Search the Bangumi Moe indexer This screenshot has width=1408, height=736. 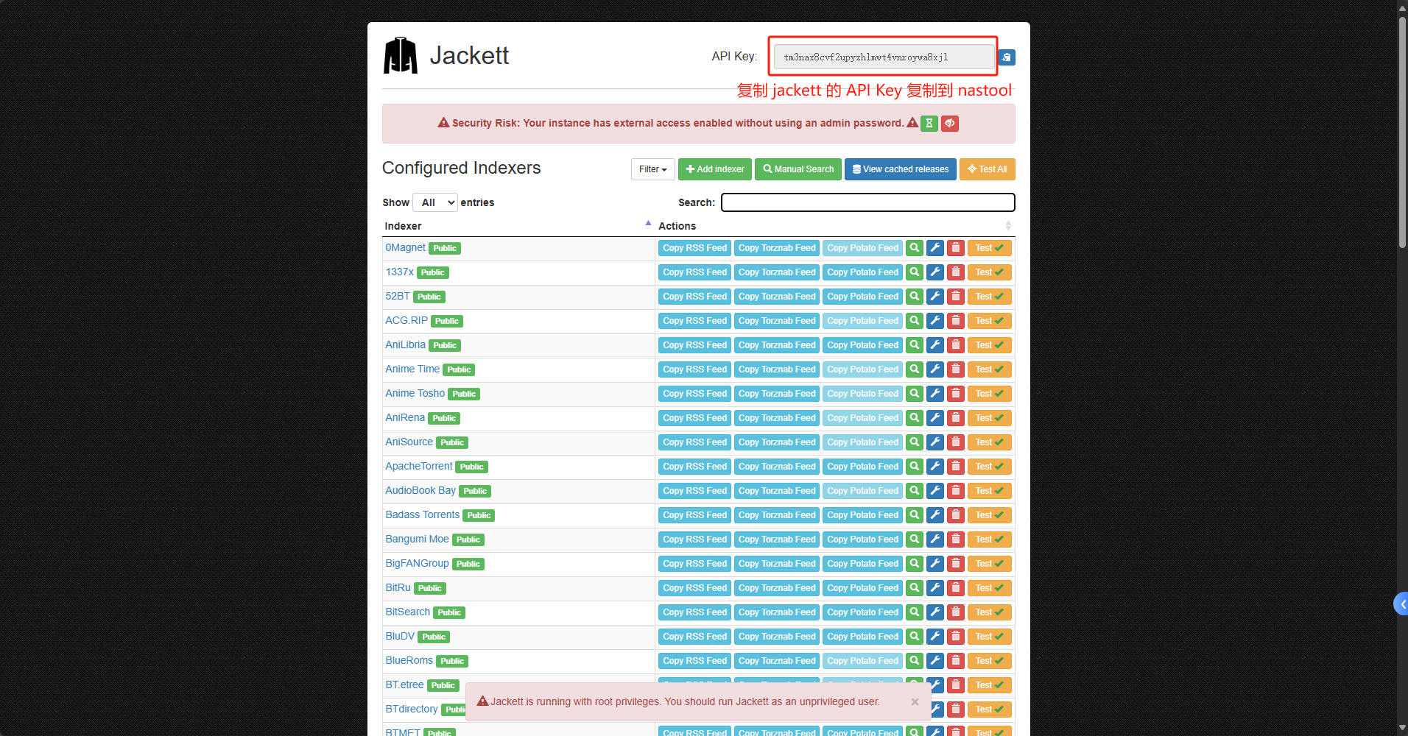tap(914, 539)
